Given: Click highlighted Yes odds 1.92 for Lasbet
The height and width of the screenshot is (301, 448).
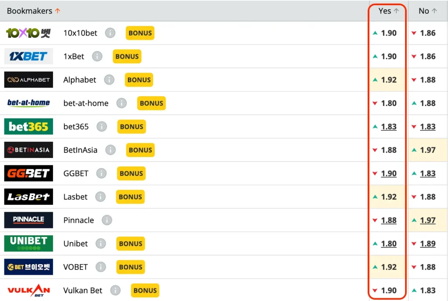Looking at the screenshot, I should pos(388,197).
